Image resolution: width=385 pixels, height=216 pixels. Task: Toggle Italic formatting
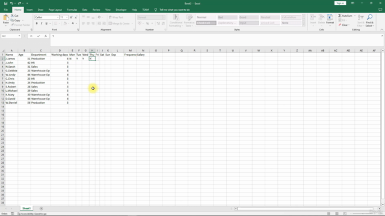tap(42, 23)
